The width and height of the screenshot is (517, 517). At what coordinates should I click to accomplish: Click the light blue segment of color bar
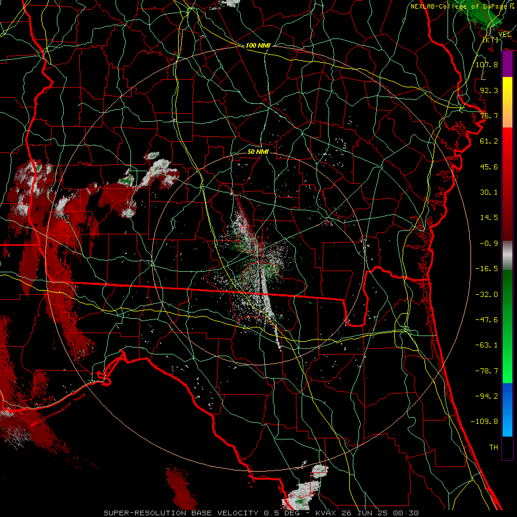pyautogui.click(x=507, y=424)
